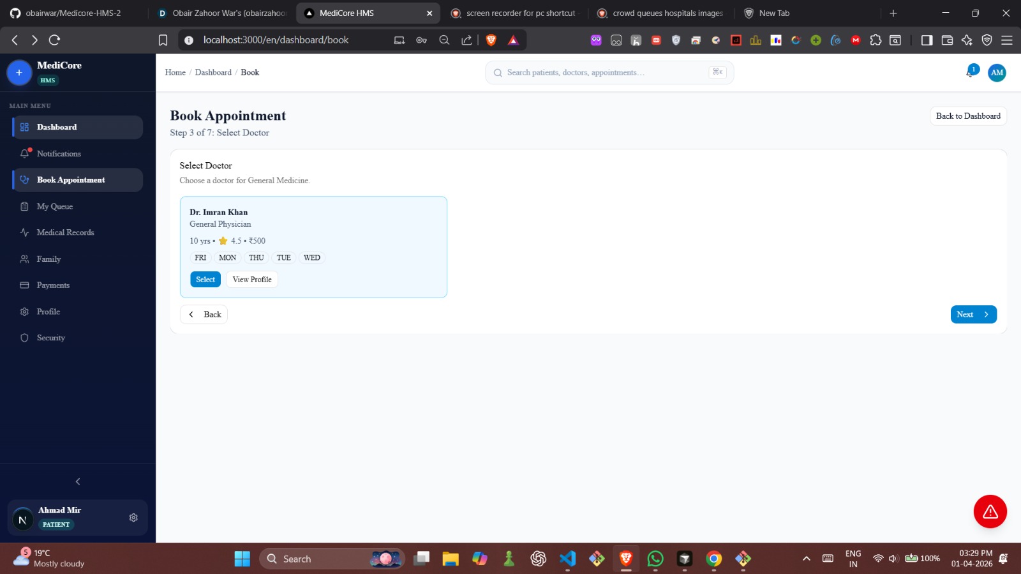Image resolution: width=1021 pixels, height=574 pixels.
Task: Click the WED availability chip
Action: 312,258
